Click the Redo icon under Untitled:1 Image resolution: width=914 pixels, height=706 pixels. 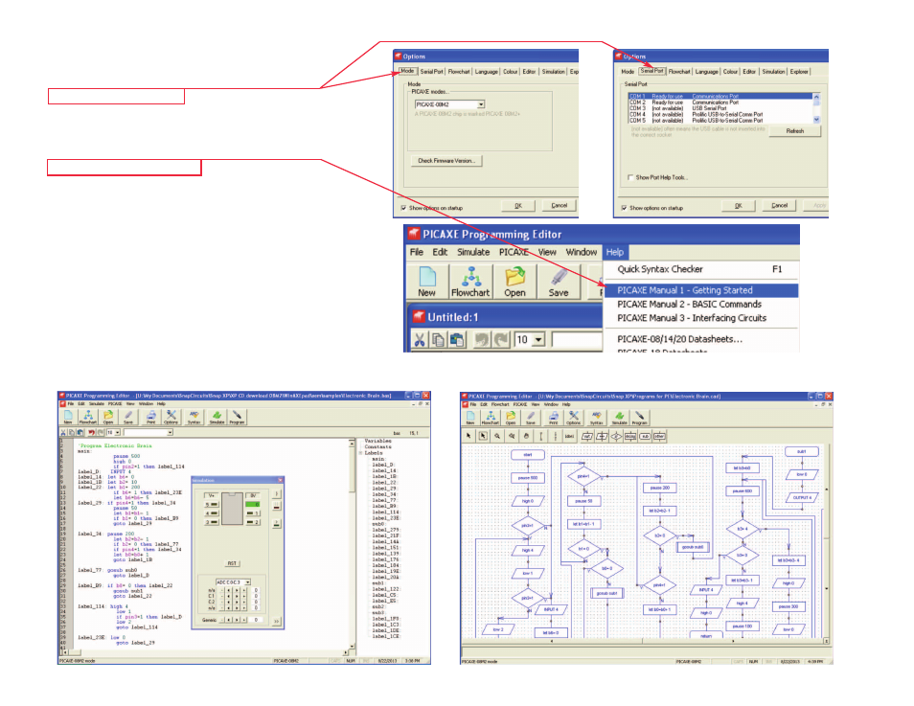click(x=501, y=339)
